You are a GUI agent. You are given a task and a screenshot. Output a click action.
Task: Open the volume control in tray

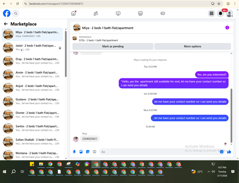pos(213,172)
